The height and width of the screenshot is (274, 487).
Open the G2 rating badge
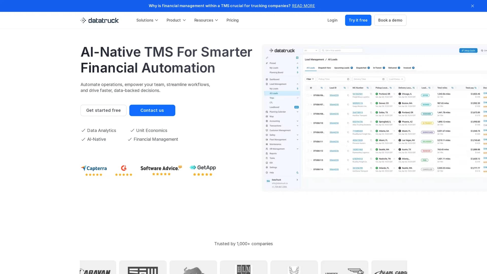(124, 170)
